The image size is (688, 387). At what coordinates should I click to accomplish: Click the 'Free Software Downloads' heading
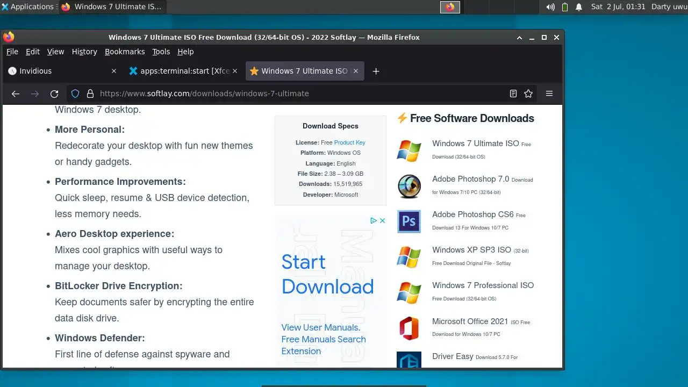coord(472,118)
